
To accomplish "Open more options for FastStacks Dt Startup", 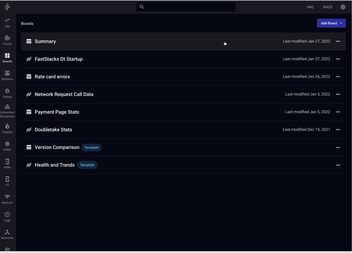I will coord(338,59).
